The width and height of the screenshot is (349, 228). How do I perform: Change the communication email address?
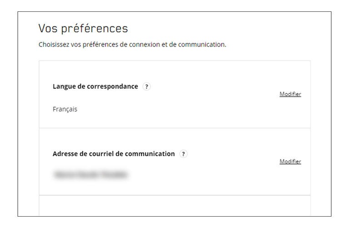pyautogui.click(x=290, y=162)
